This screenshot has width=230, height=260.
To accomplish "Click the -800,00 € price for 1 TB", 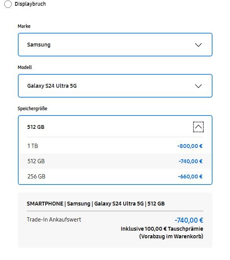I will pos(190,146).
